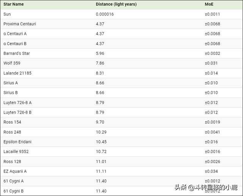
Task: Select EZ Aquarii A star name
Action: pos(15,171)
